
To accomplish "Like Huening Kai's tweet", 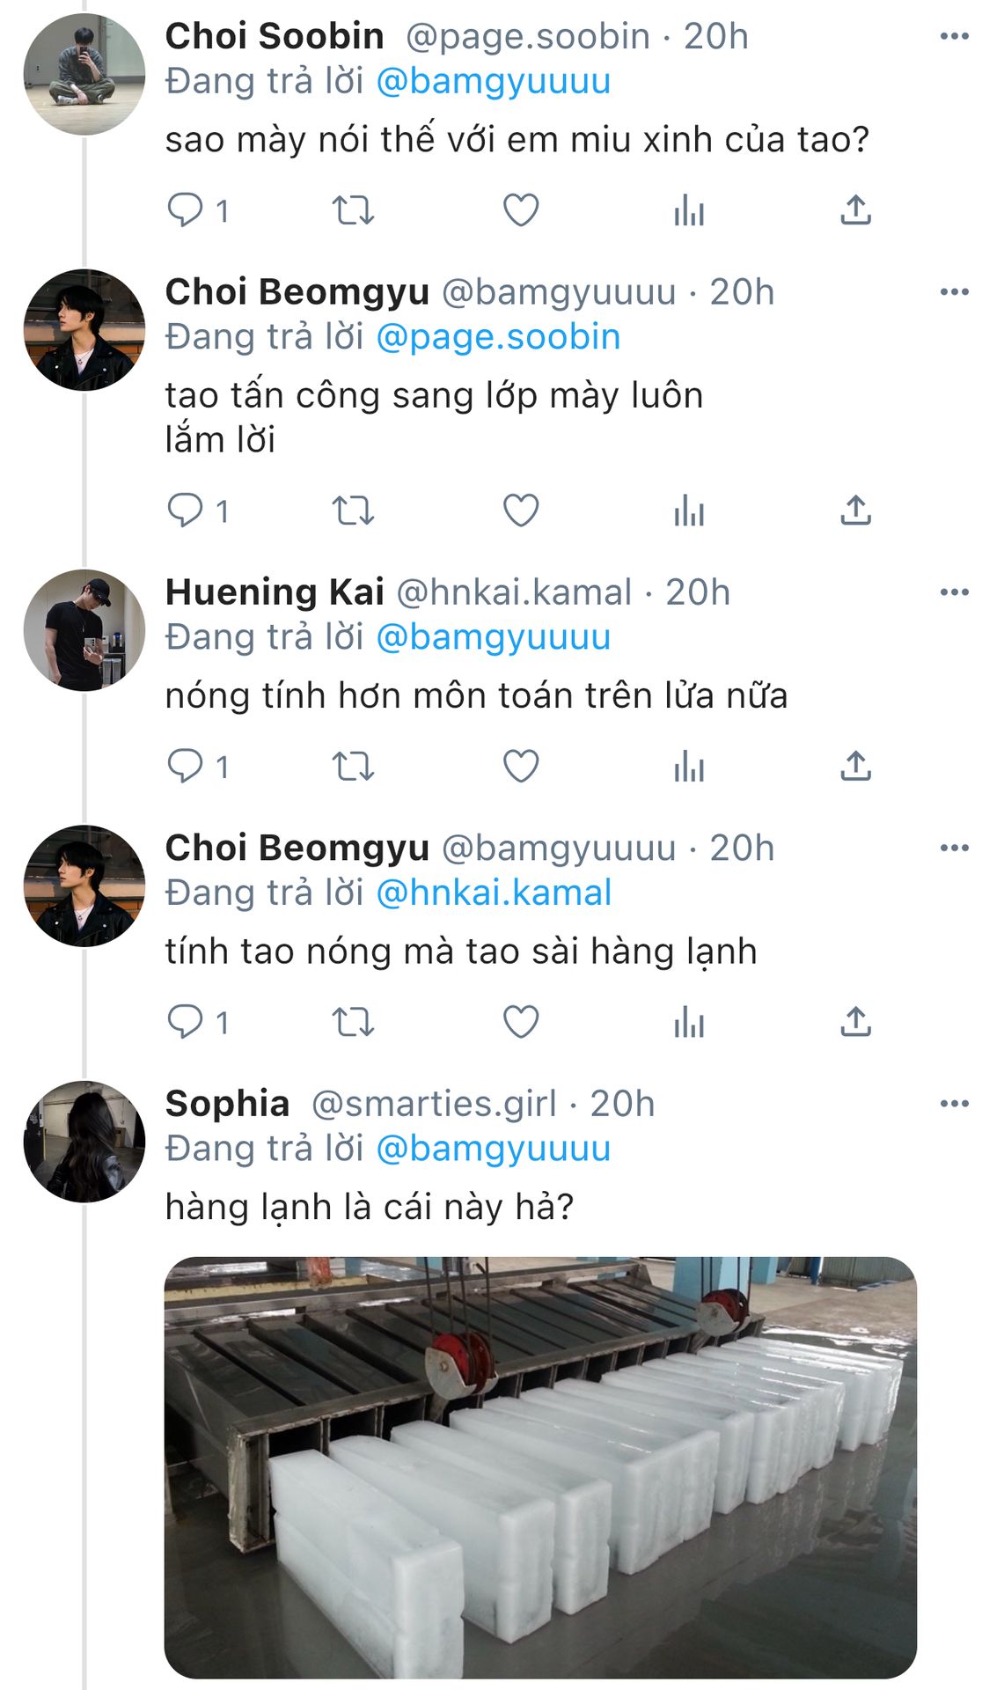I will pos(520,767).
